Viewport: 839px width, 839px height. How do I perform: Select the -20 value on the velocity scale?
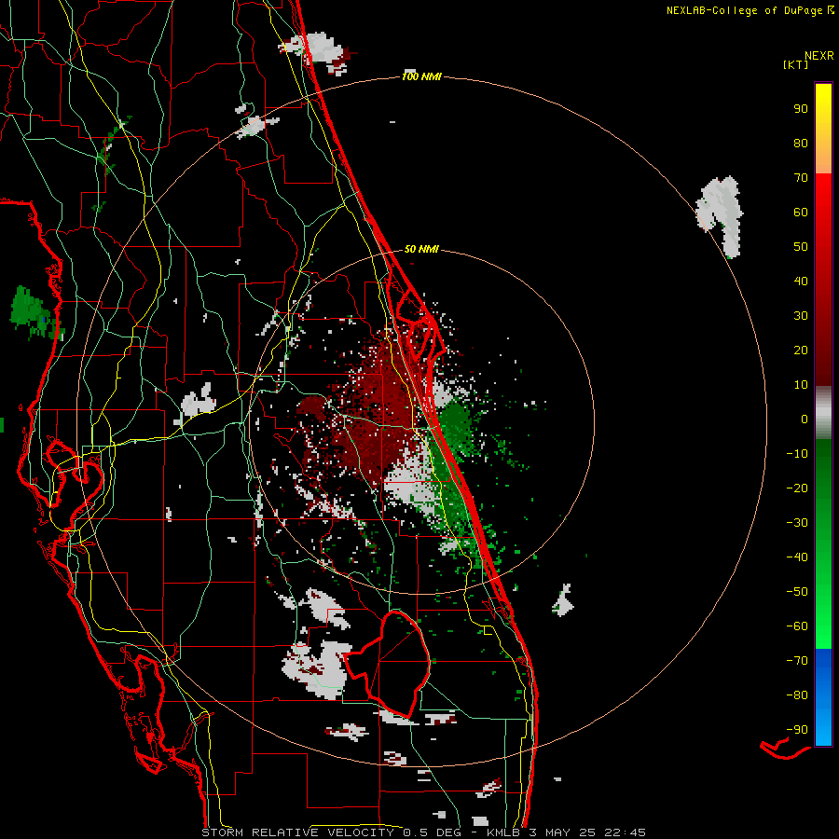tap(797, 488)
